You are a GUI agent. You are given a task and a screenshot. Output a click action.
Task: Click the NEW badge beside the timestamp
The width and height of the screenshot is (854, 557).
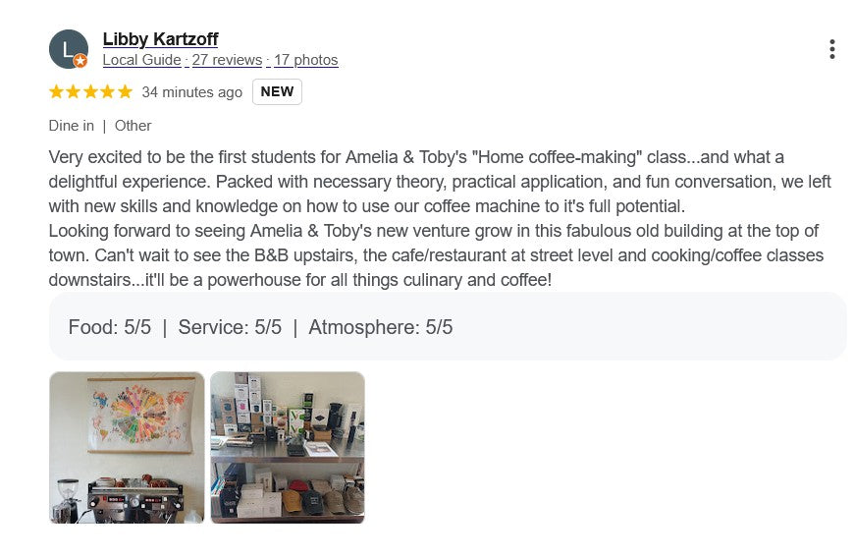tap(277, 91)
